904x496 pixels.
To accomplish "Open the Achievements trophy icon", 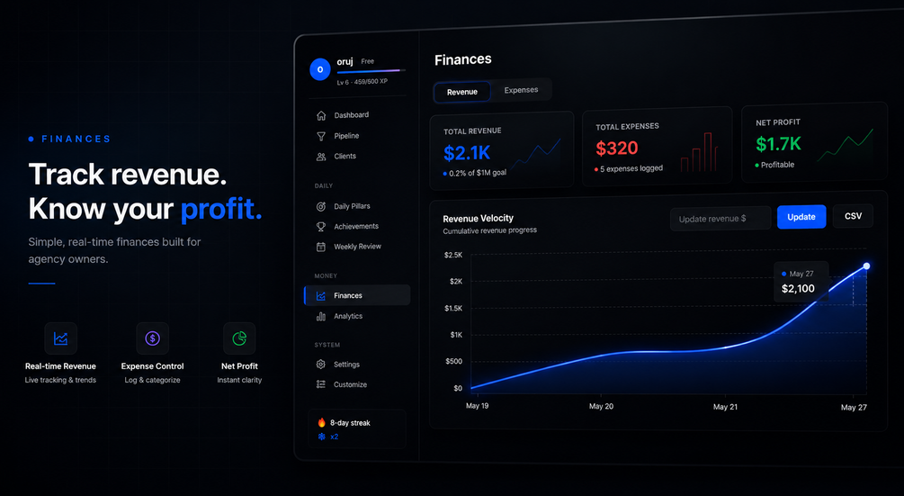I will pos(321,227).
